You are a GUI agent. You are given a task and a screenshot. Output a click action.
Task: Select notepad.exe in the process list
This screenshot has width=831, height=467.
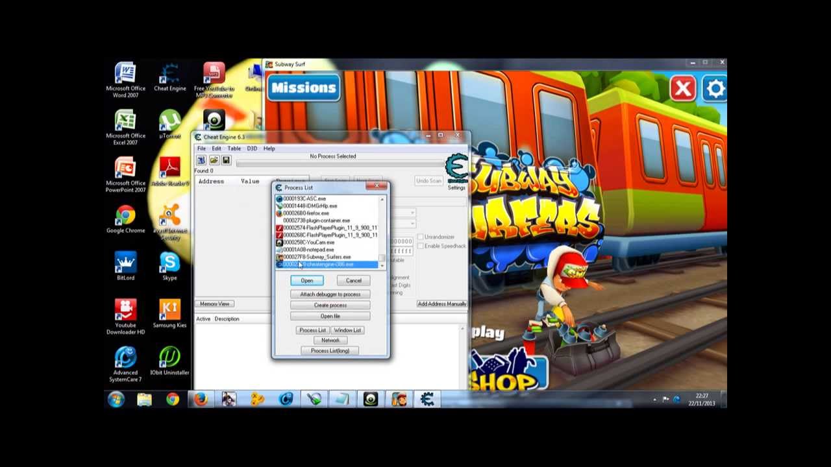coord(327,250)
